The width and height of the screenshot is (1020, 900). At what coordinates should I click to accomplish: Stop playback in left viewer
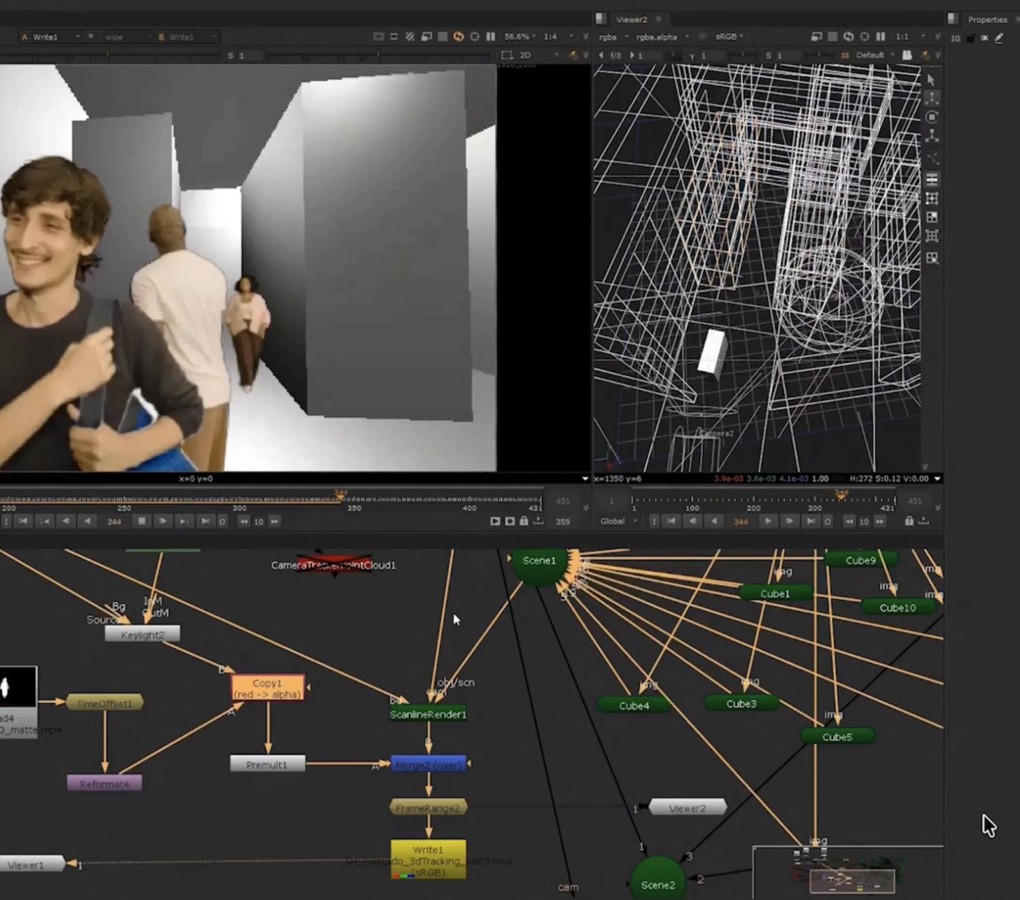[142, 521]
